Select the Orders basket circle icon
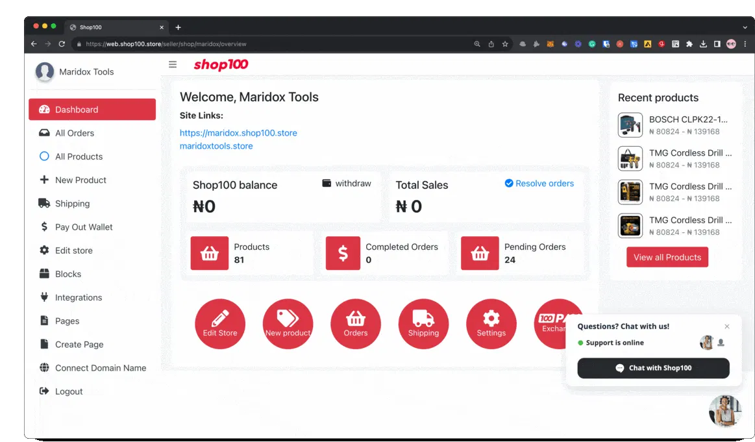 click(x=355, y=324)
